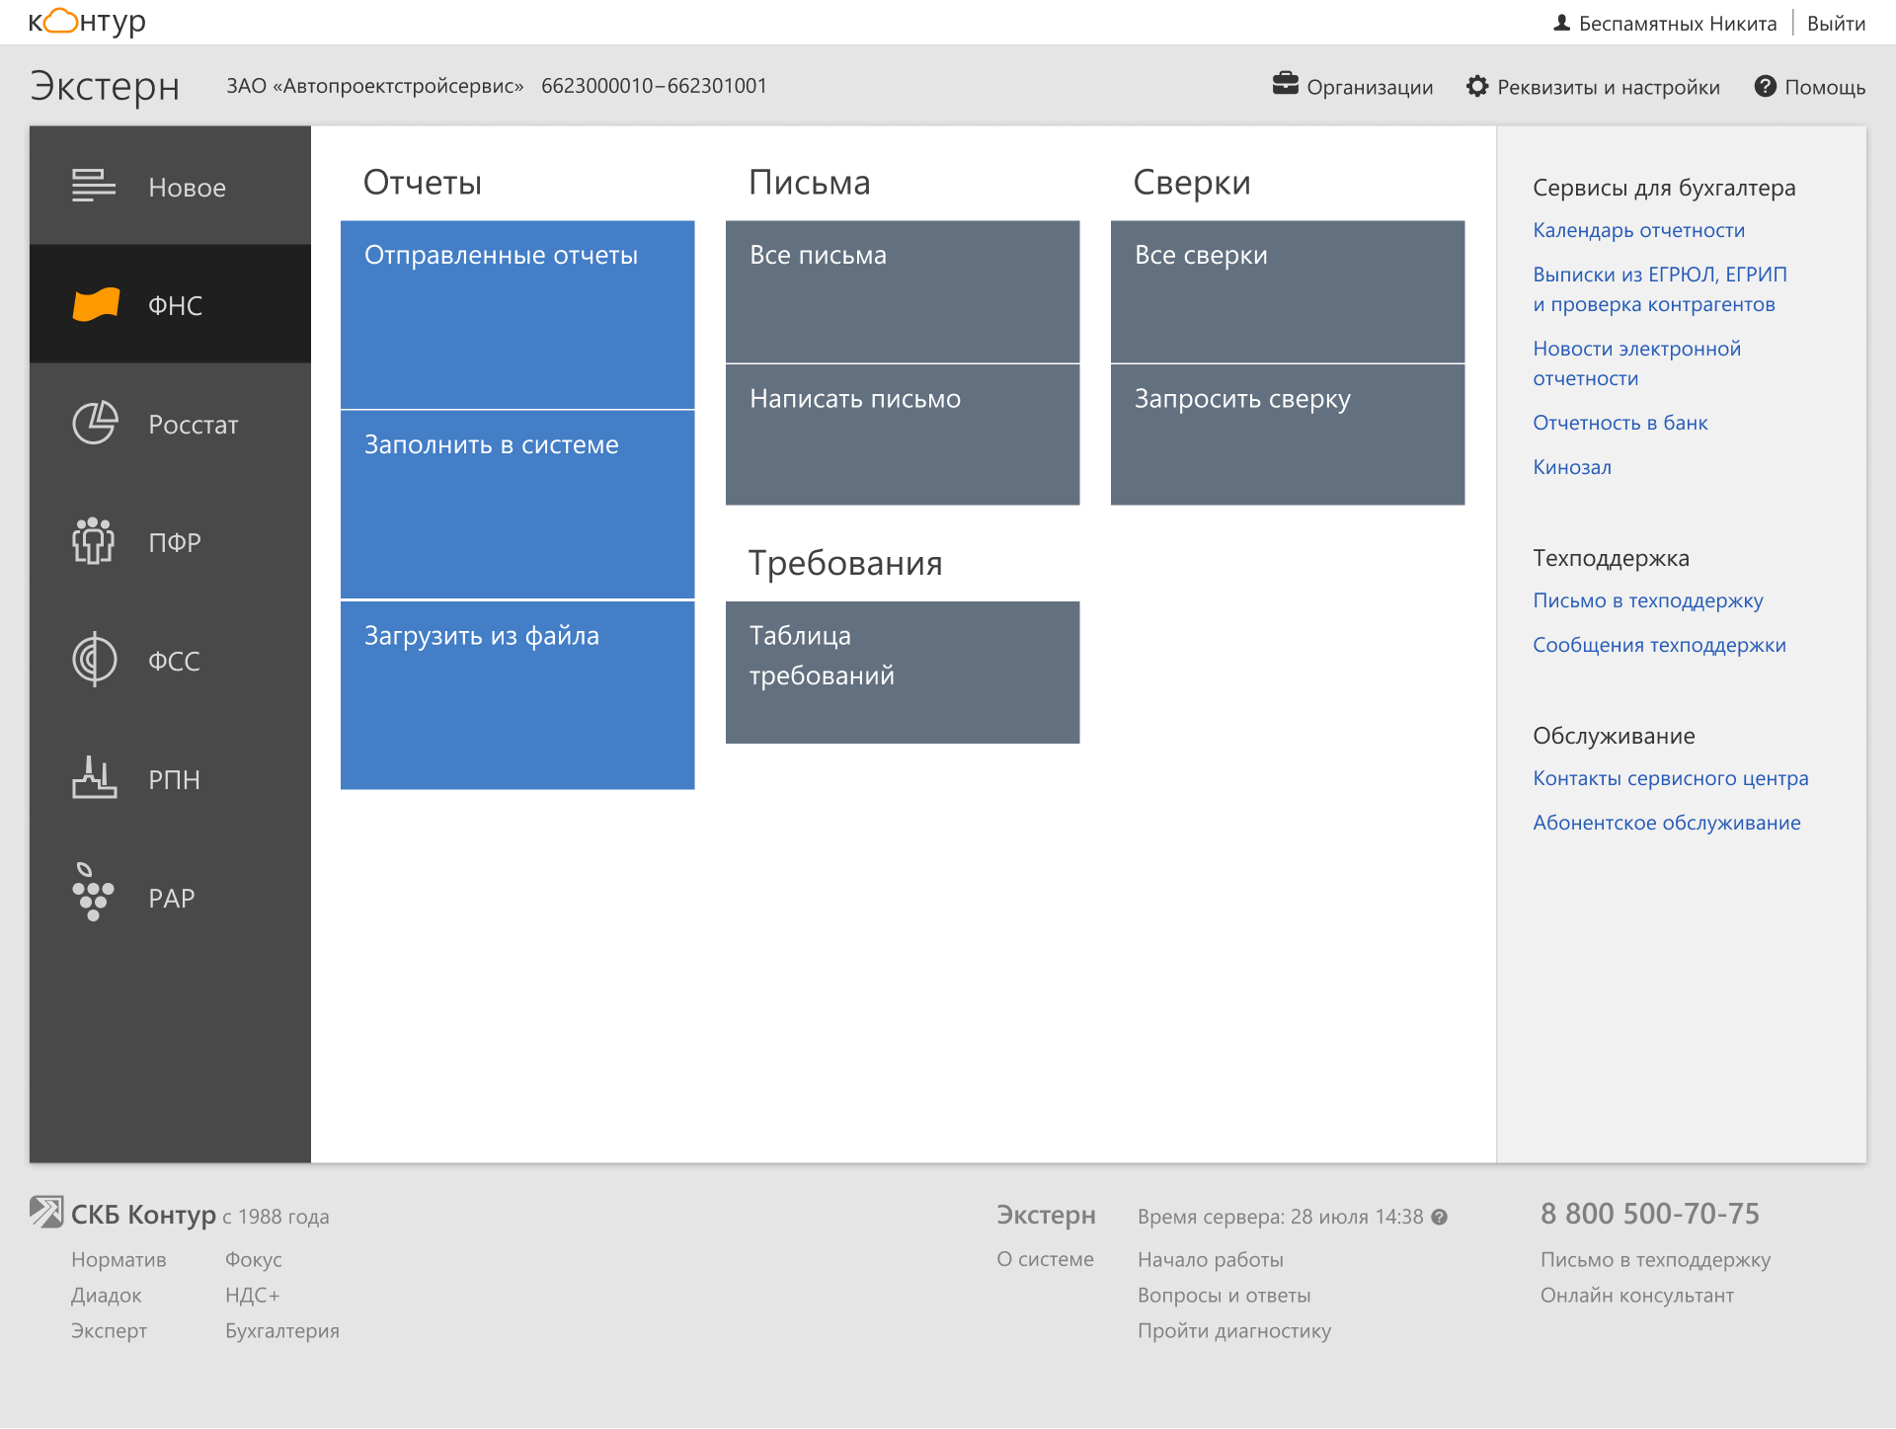The height and width of the screenshot is (1429, 1896).
Task: Open the Помощь question mark icon
Action: click(x=1765, y=86)
